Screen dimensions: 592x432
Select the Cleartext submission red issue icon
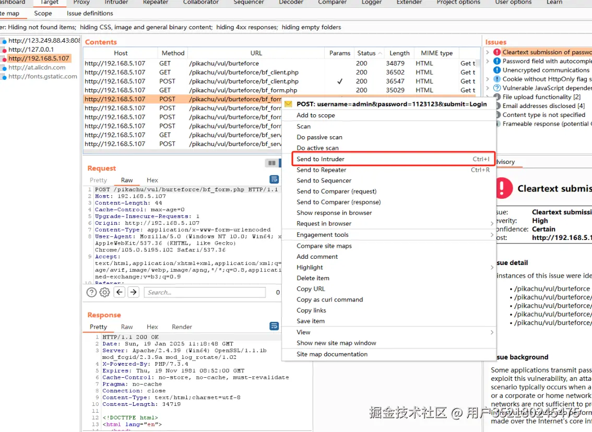[x=497, y=52]
